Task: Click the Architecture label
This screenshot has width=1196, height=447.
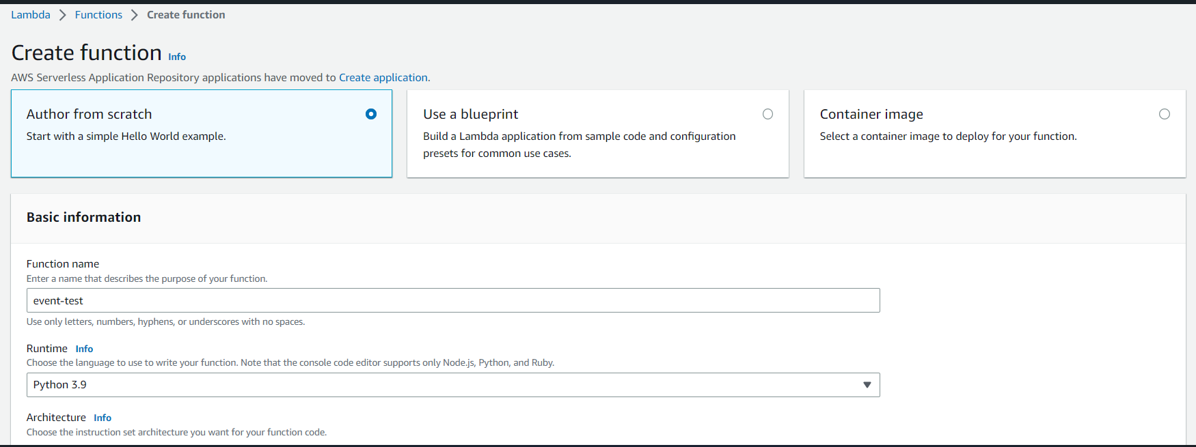Action: coord(56,418)
